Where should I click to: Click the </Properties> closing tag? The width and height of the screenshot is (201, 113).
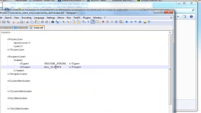(x=17, y=74)
